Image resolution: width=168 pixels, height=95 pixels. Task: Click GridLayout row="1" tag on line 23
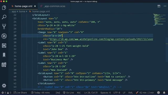click(45, 18)
